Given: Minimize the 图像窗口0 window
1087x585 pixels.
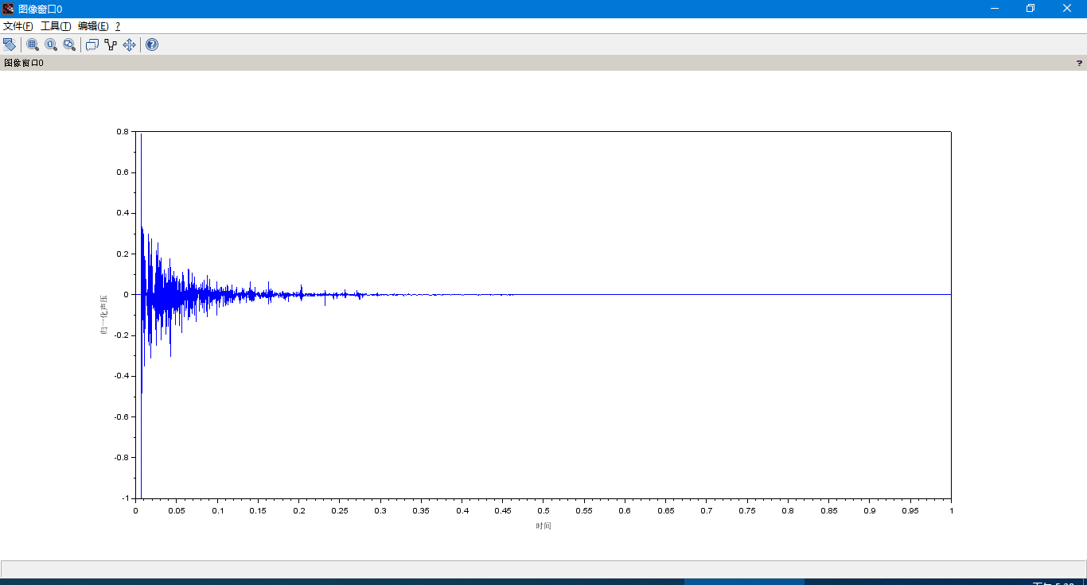Looking at the screenshot, I should click(995, 9).
